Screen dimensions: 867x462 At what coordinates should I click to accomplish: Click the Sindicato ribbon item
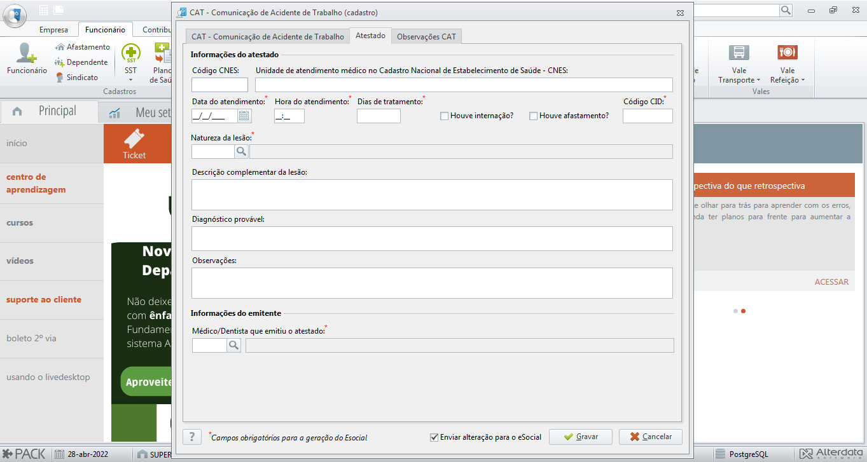click(x=77, y=78)
